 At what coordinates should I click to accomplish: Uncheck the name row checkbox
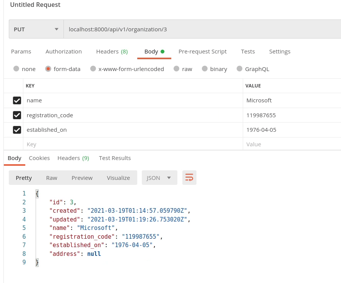pos(17,100)
